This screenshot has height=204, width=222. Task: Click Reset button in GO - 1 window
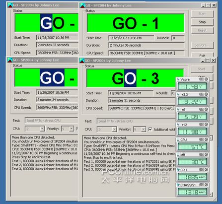pos(202,30)
